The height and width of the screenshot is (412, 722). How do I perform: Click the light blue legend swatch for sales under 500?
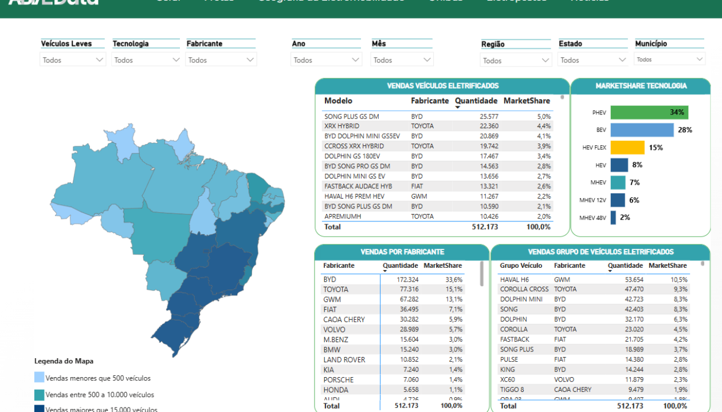[39, 378]
